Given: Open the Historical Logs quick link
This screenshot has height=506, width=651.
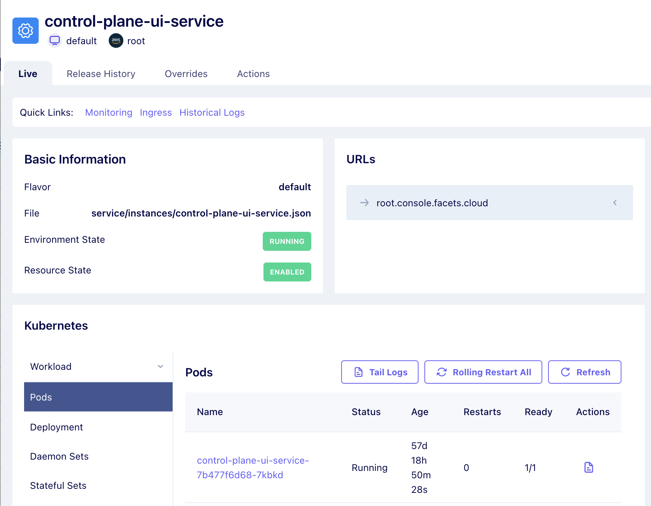Looking at the screenshot, I should point(212,112).
